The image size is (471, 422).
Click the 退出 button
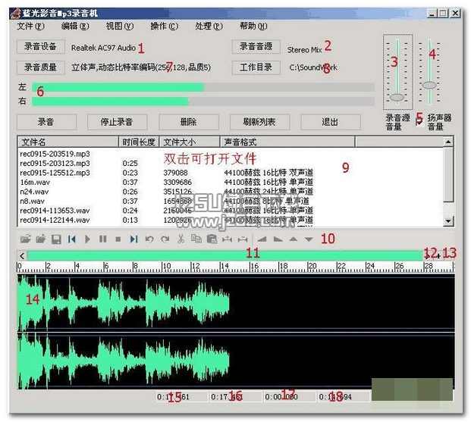[331, 122]
